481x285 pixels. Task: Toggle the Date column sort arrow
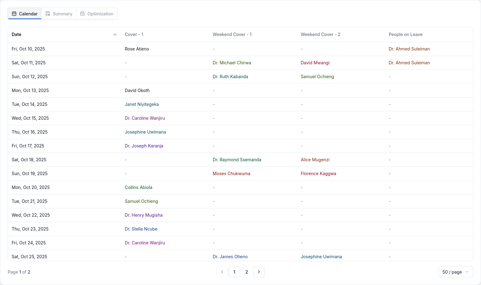115,34
